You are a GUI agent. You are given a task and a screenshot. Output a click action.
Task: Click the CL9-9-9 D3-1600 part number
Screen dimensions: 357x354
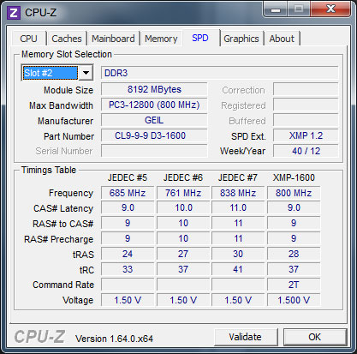(154, 135)
